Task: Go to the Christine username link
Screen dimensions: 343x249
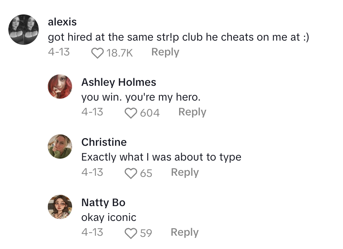Action: pos(104,142)
